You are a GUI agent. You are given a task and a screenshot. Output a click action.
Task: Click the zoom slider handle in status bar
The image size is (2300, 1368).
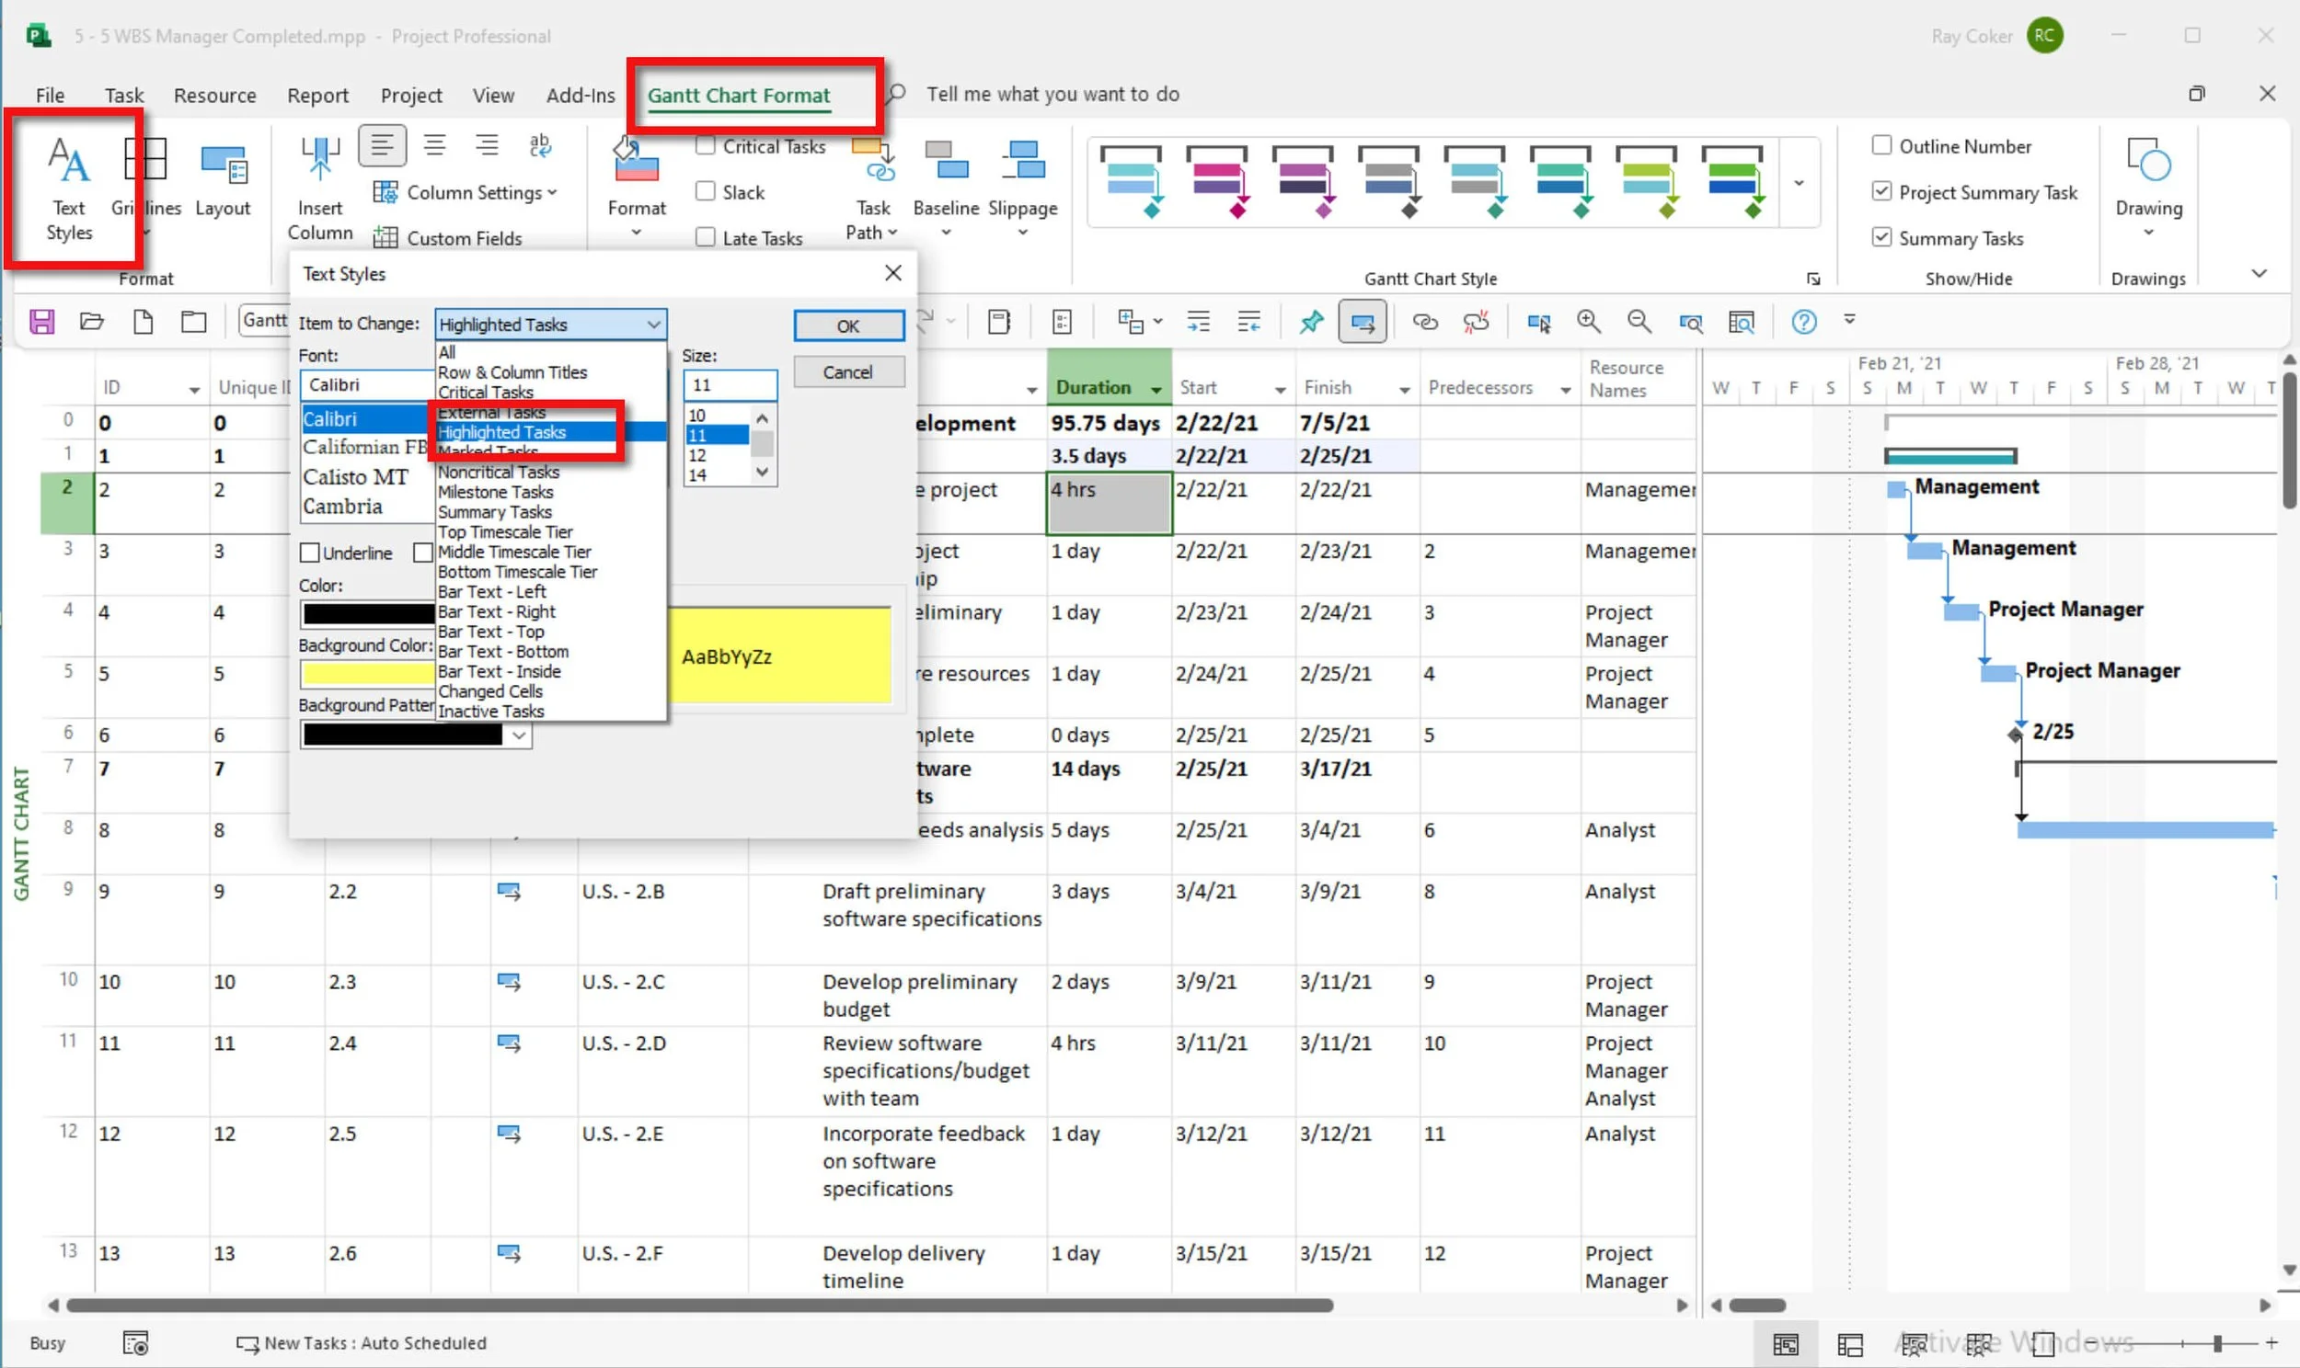[2217, 1343]
